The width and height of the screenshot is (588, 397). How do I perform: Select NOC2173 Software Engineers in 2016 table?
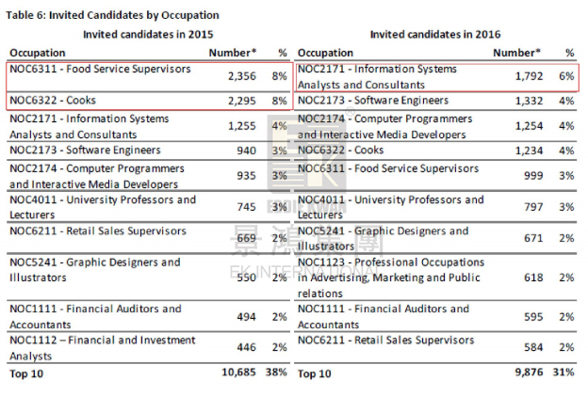[373, 101]
